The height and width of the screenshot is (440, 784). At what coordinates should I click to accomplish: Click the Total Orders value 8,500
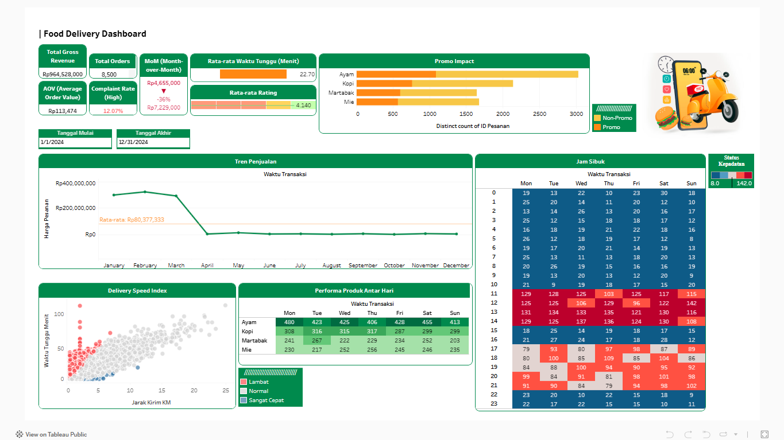point(109,74)
